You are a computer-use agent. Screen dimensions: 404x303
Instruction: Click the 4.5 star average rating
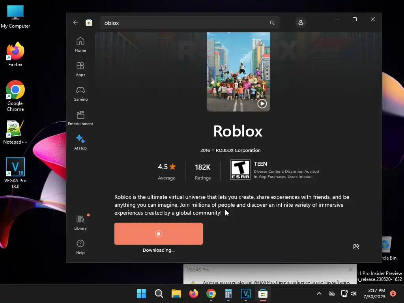pyautogui.click(x=167, y=171)
